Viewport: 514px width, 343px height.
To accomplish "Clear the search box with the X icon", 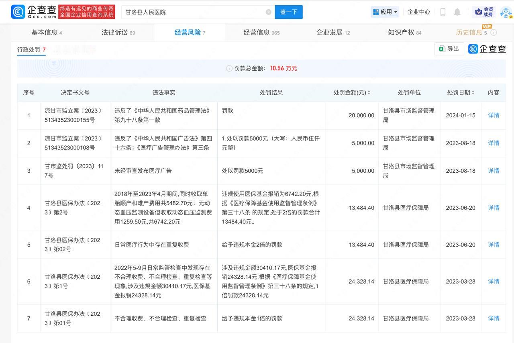I will click(x=269, y=12).
